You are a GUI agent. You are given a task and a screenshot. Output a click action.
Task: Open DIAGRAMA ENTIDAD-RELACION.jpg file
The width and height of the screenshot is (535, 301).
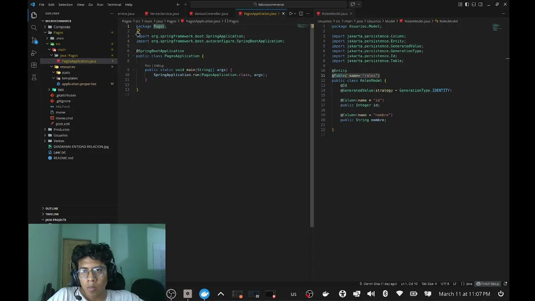coord(81,147)
